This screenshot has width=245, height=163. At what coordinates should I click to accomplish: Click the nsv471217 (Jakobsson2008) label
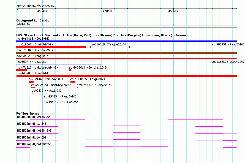[x=37, y=67]
